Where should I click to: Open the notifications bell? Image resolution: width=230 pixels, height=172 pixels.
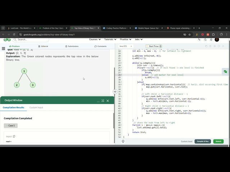click(211, 39)
